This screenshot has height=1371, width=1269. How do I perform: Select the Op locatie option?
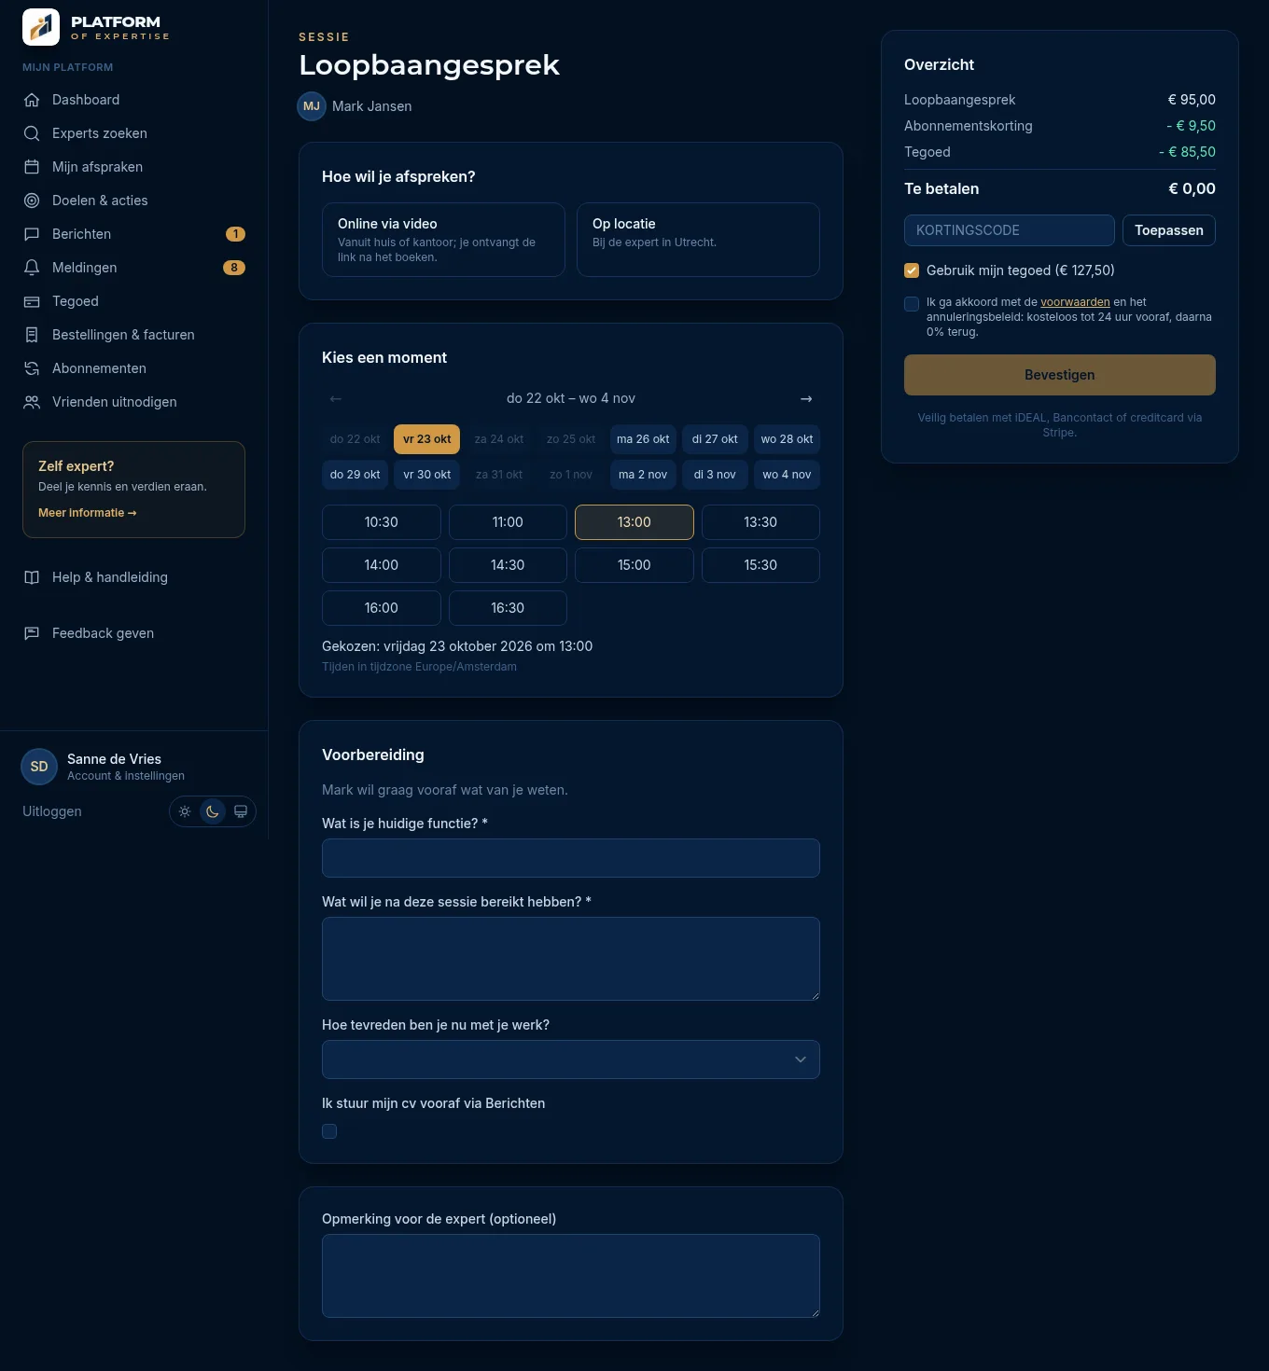point(698,240)
